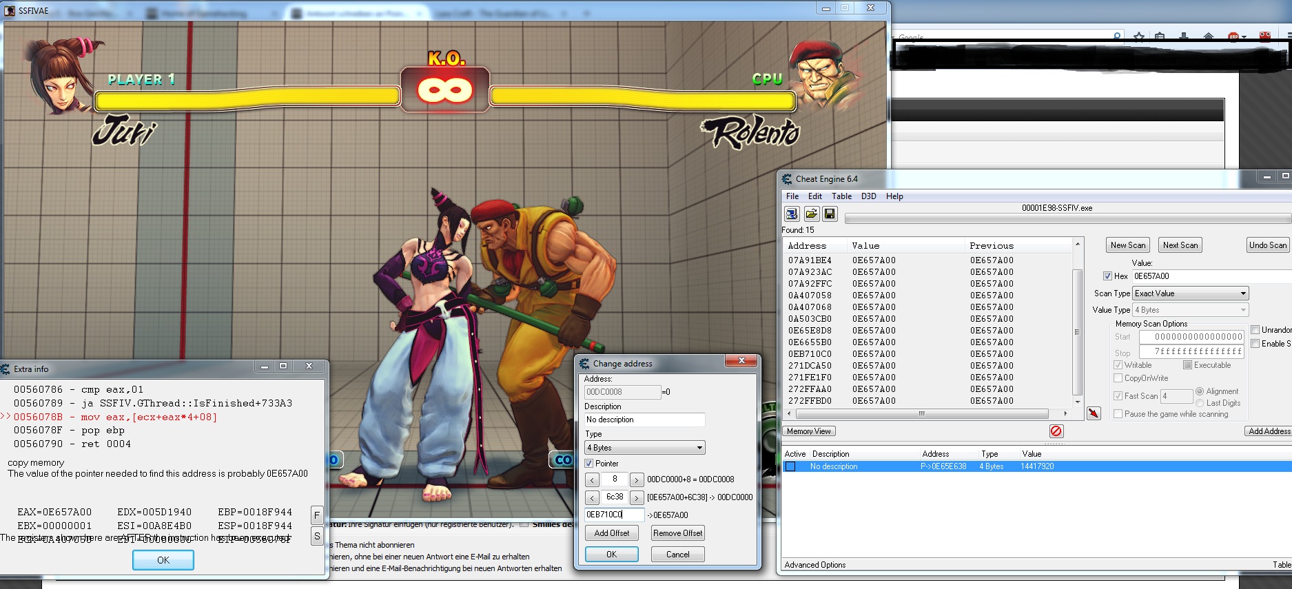Toggle the Hex checkbox
Viewport: 1292px width, 589px height.
[x=1107, y=276]
